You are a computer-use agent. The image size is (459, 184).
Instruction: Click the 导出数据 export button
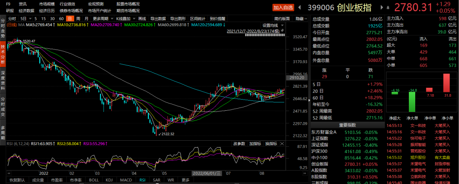point(158,19)
